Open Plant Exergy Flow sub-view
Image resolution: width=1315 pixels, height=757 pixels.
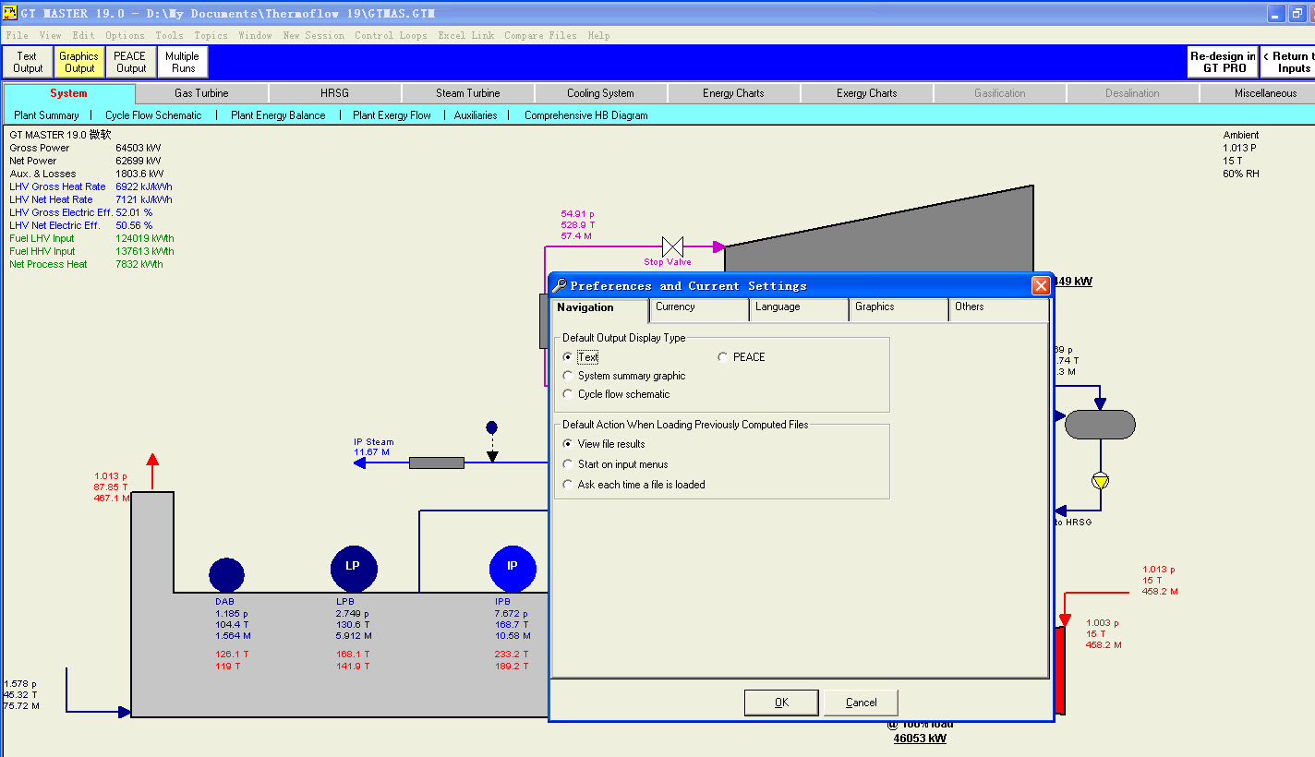coord(392,115)
